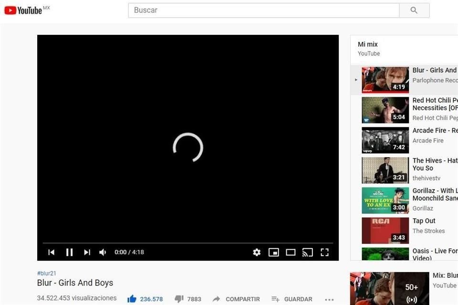Click The Hives video title

point(435,164)
